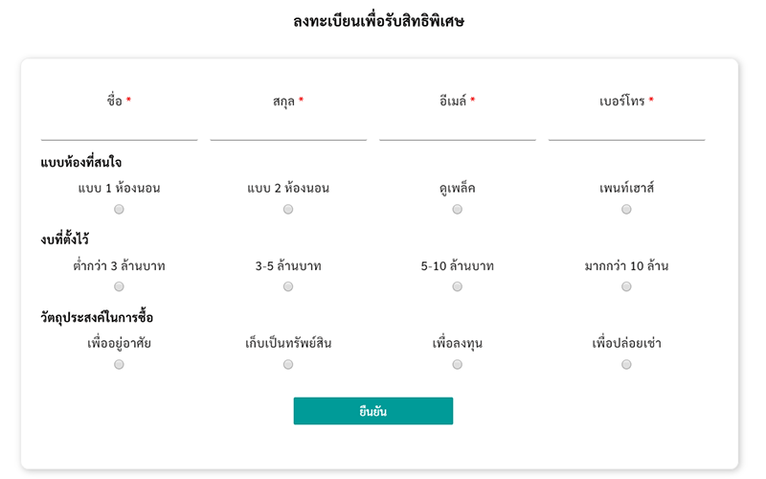Choose แบบ 2 ห้องนอน room type
766x479 pixels.
point(288,209)
